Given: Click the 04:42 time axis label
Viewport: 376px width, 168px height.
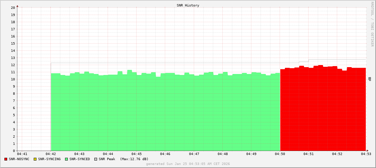Looking at the screenshot, I should 51,154.
